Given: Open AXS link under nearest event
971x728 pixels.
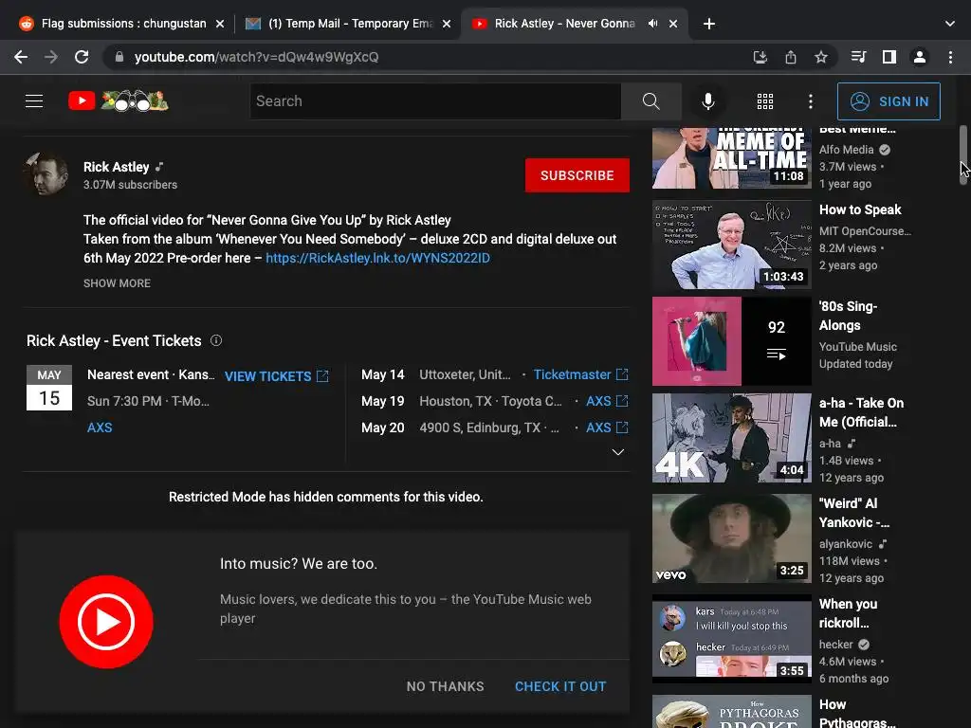Looking at the screenshot, I should 100,428.
